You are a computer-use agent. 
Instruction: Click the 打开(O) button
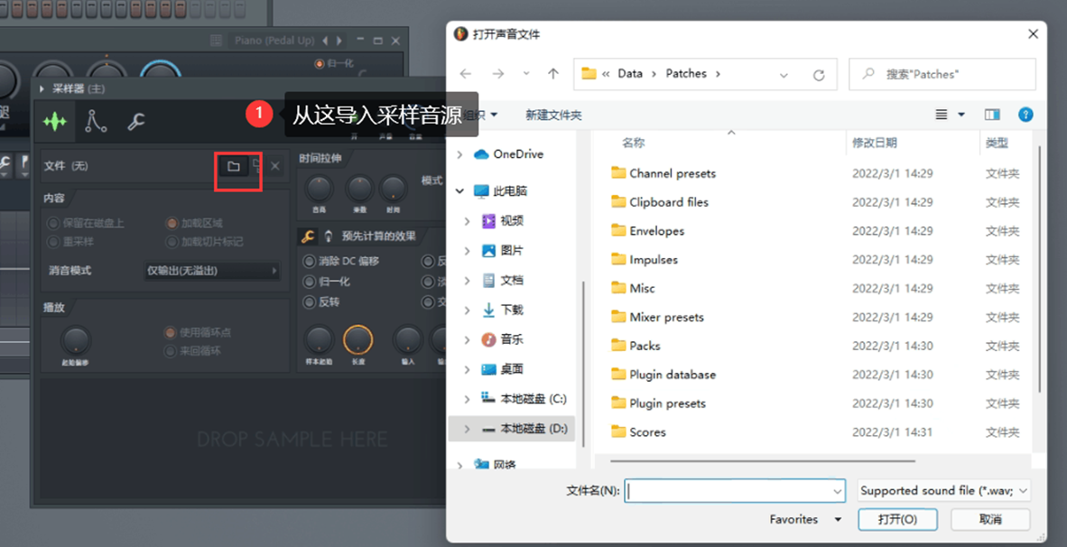(896, 519)
